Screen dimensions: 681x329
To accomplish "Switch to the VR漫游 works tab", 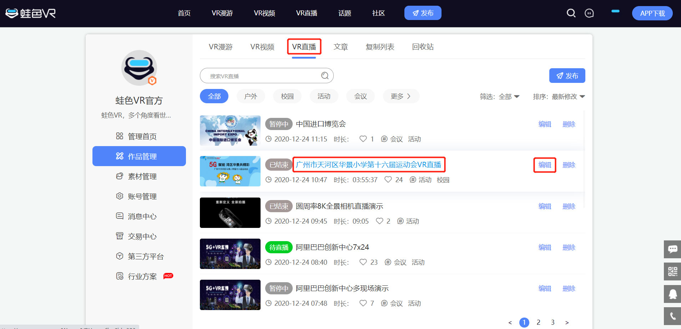I will 221,47.
